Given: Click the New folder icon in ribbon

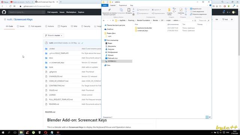Looking at the screenshot, I should point(169,10).
